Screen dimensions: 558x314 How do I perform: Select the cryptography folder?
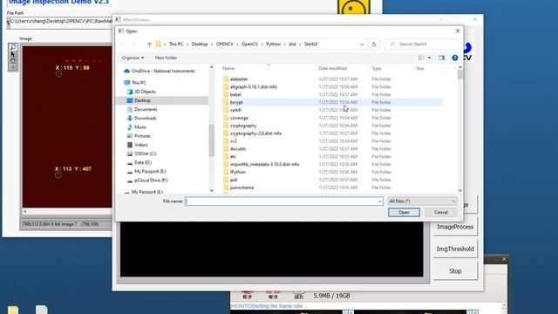(x=243, y=126)
